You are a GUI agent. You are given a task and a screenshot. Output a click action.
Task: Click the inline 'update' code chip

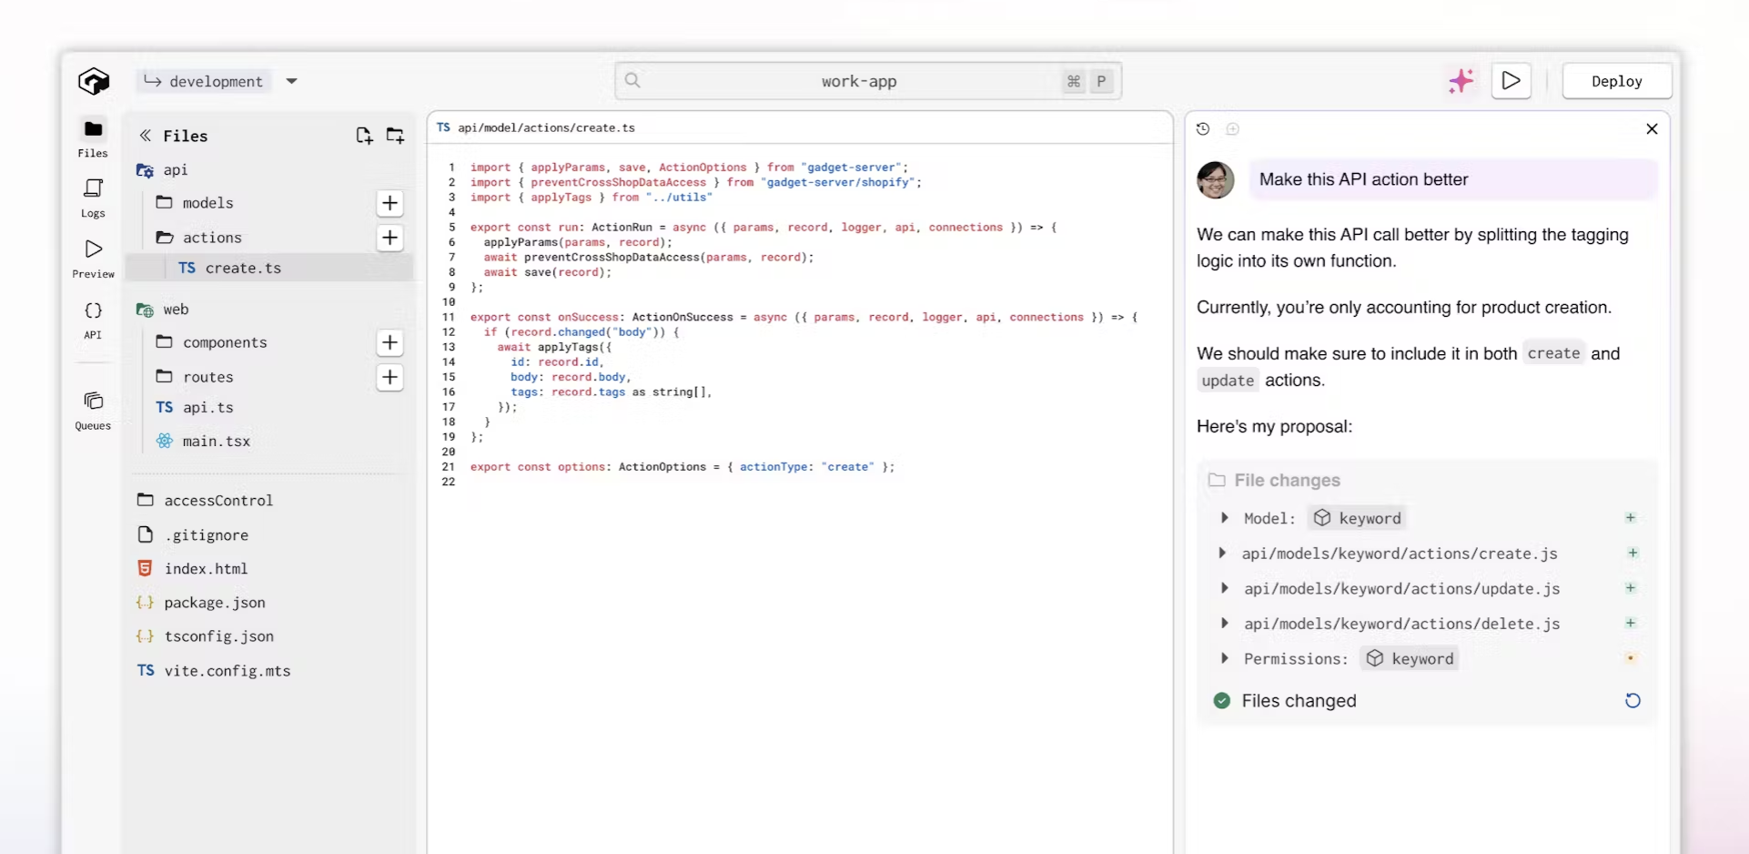pos(1228,381)
